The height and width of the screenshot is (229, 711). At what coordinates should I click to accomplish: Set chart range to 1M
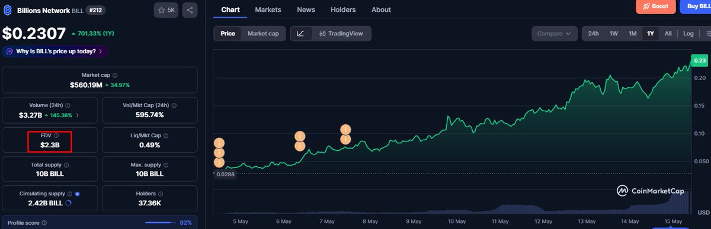click(x=632, y=34)
